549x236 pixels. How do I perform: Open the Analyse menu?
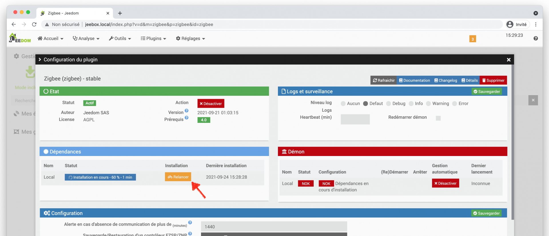pos(86,39)
